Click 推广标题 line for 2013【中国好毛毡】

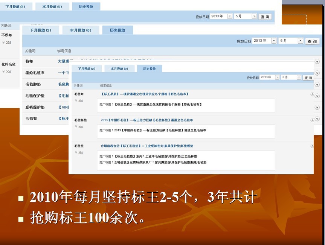[153, 130]
